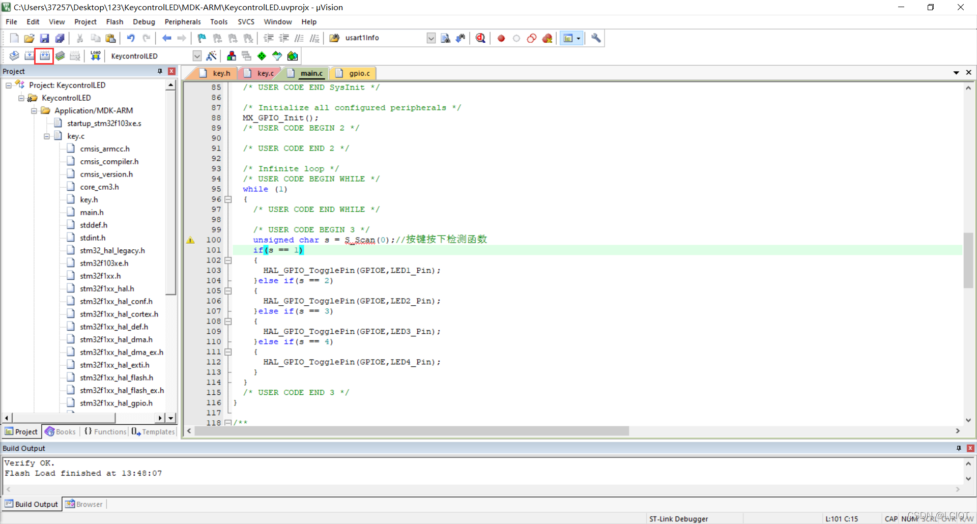This screenshot has height=524, width=977.
Task: Paste from clipboard via toolbar icon
Action: point(110,38)
